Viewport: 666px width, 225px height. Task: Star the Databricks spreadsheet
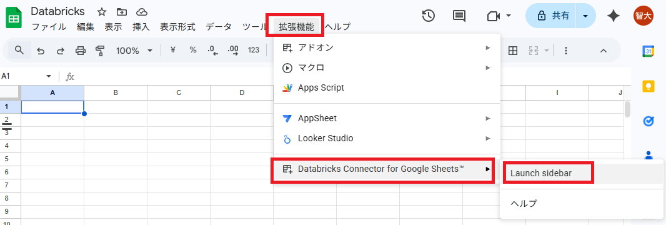(101, 12)
